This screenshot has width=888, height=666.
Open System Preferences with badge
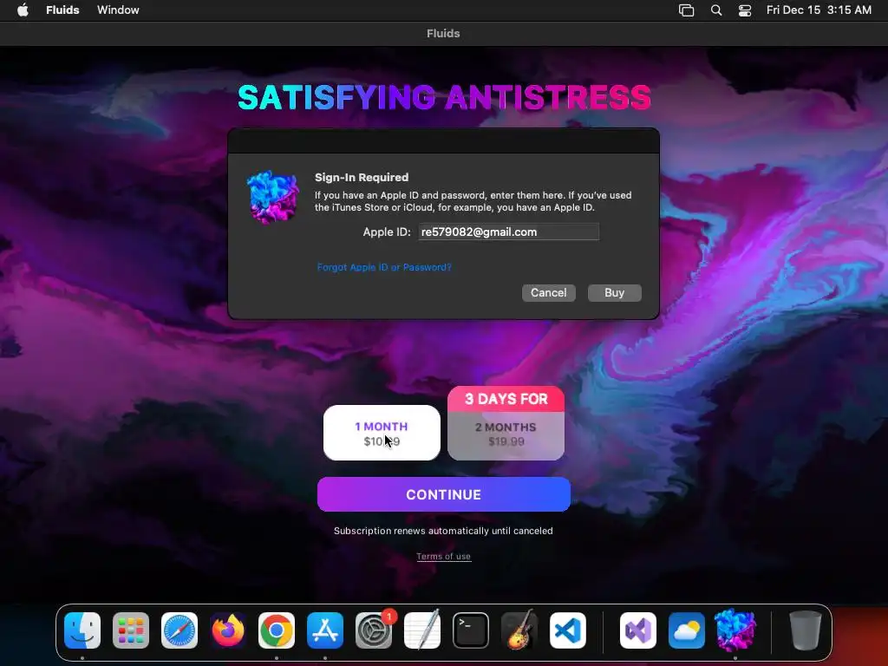(x=374, y=630)
